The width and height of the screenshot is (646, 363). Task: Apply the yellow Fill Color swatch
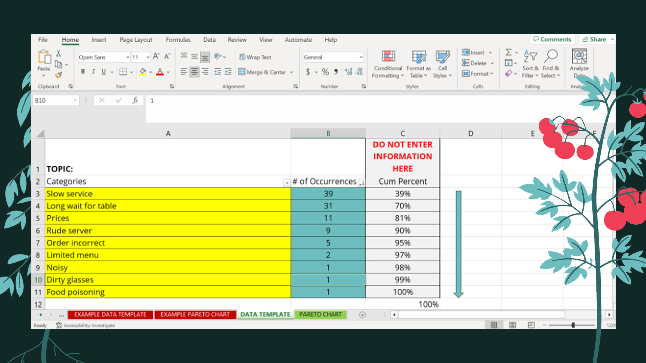pos(143,72)
